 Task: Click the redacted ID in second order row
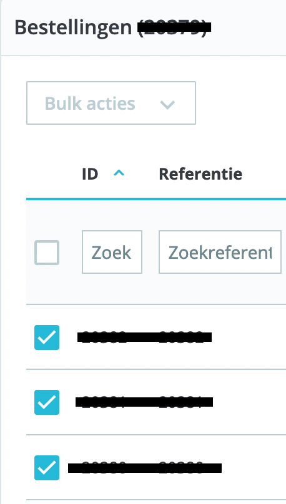pos(102,402)
